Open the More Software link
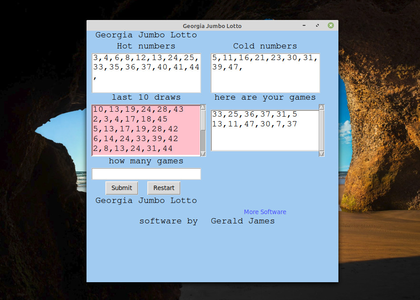Viewport: 420px width, 300px height. [x=265, y=212]
